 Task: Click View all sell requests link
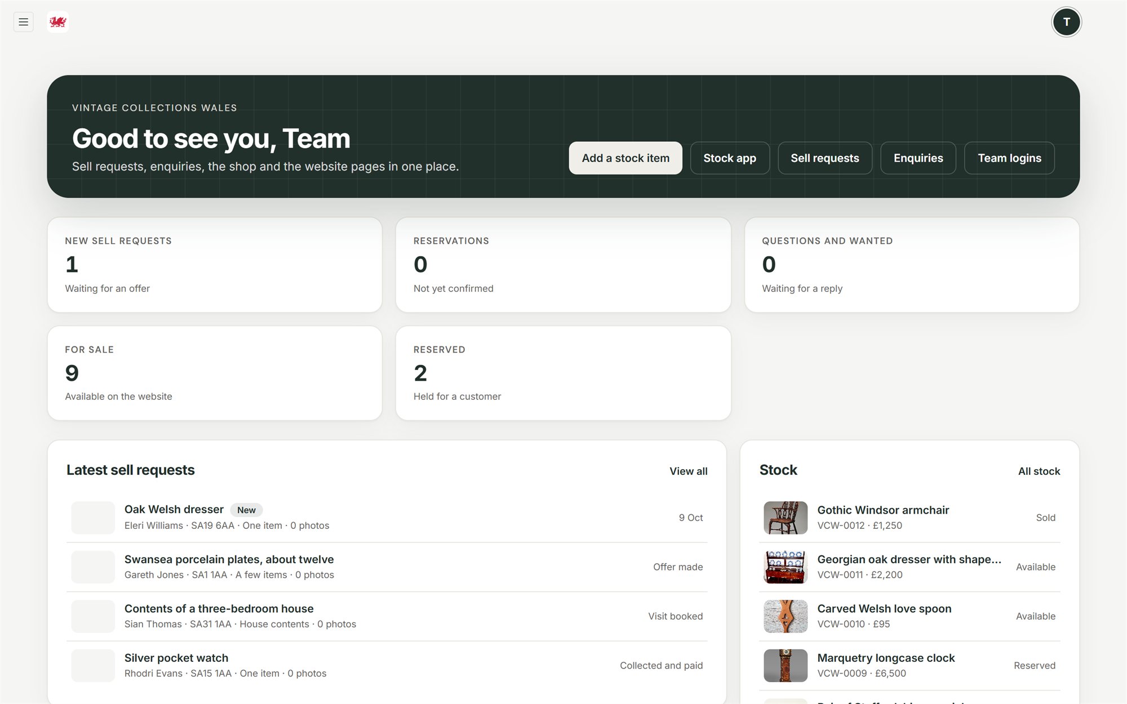click(688, 471)
